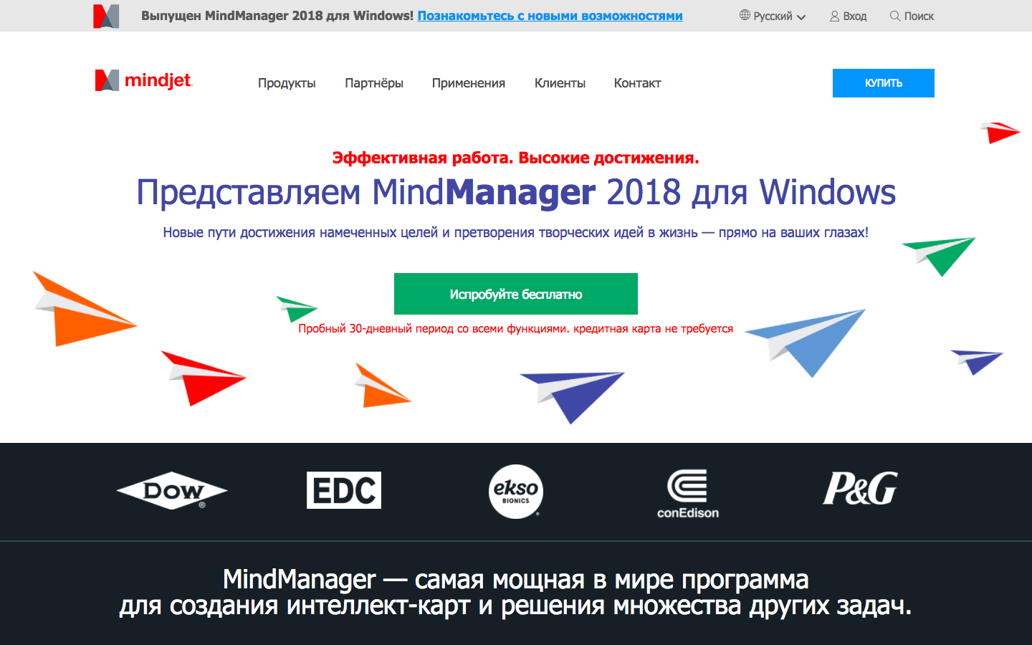The image size is (1032, 645).
Task: Click the mindjet logo in the navigation bar
Action: point(143,80)
